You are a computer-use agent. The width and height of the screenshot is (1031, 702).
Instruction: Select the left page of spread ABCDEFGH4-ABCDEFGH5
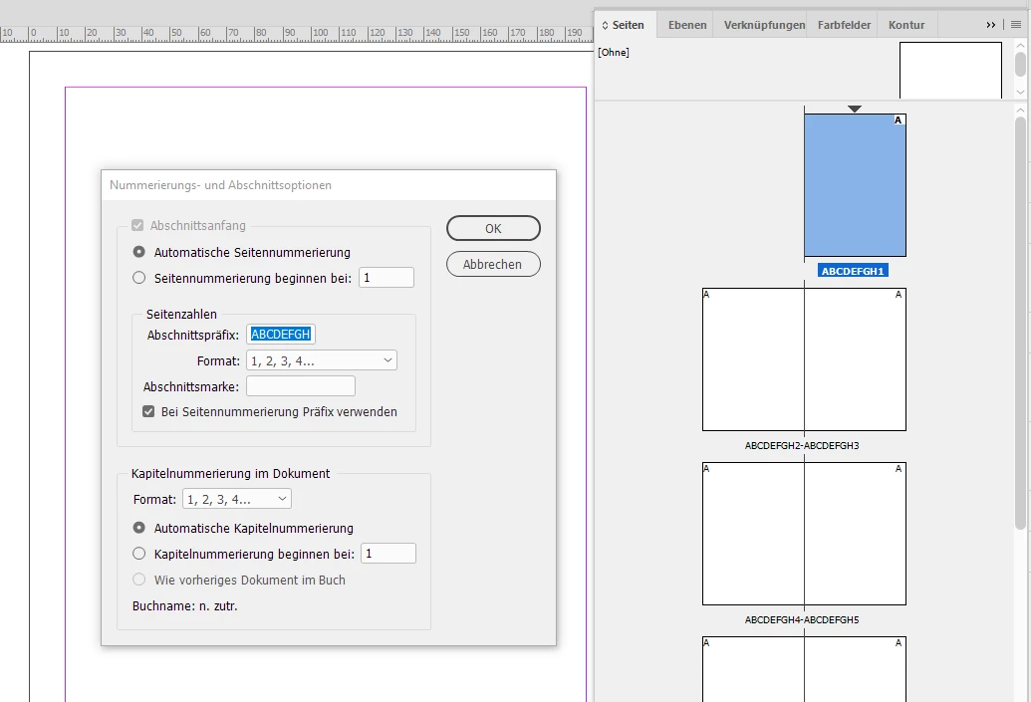(x=753, y=534)
